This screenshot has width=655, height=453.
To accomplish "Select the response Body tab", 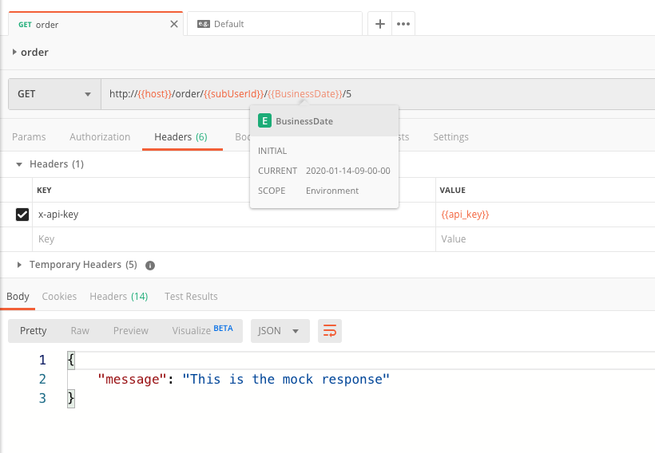I will pyautogui.click(x=18, y=296).
